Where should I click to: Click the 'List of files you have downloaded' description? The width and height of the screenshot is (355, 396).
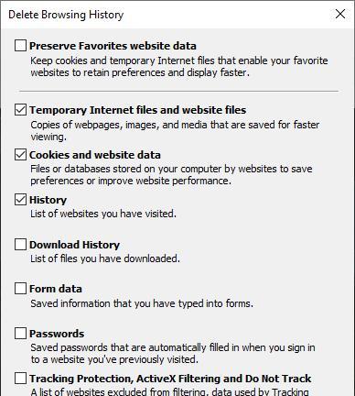105,258
